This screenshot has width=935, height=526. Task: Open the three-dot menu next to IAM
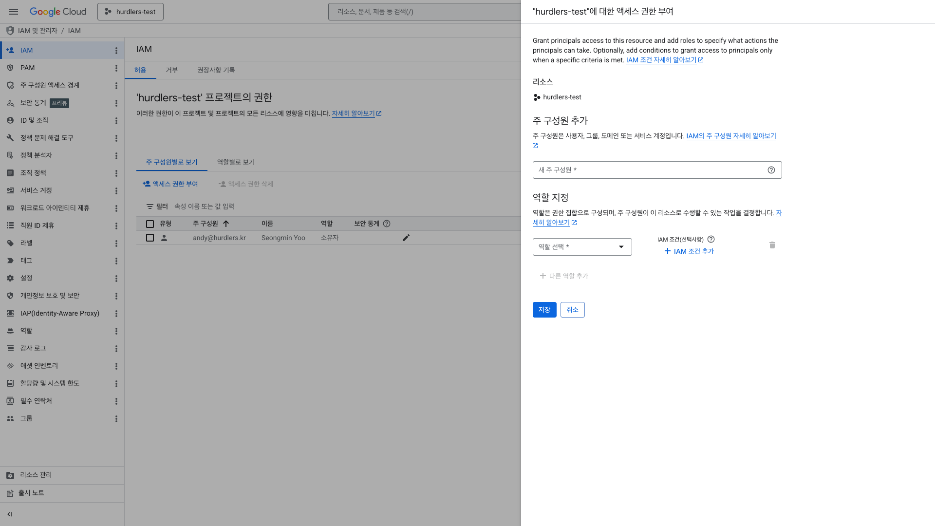(116, 51)
